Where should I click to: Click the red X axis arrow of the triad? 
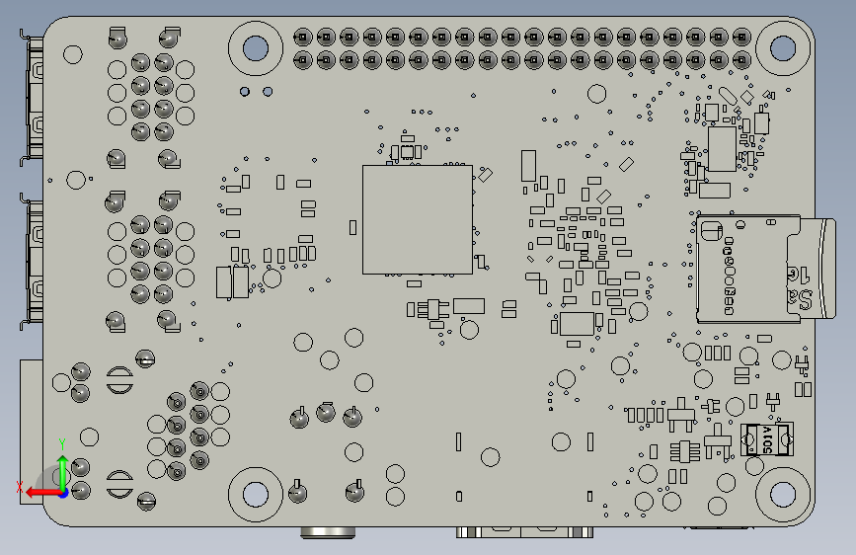point(43,493)
